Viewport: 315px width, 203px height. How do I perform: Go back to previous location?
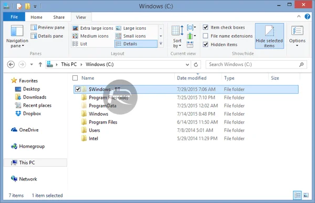tap(11, 64)
